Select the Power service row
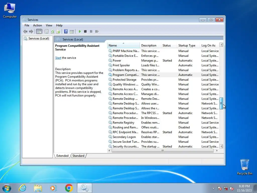 click(x=163, y=60)
